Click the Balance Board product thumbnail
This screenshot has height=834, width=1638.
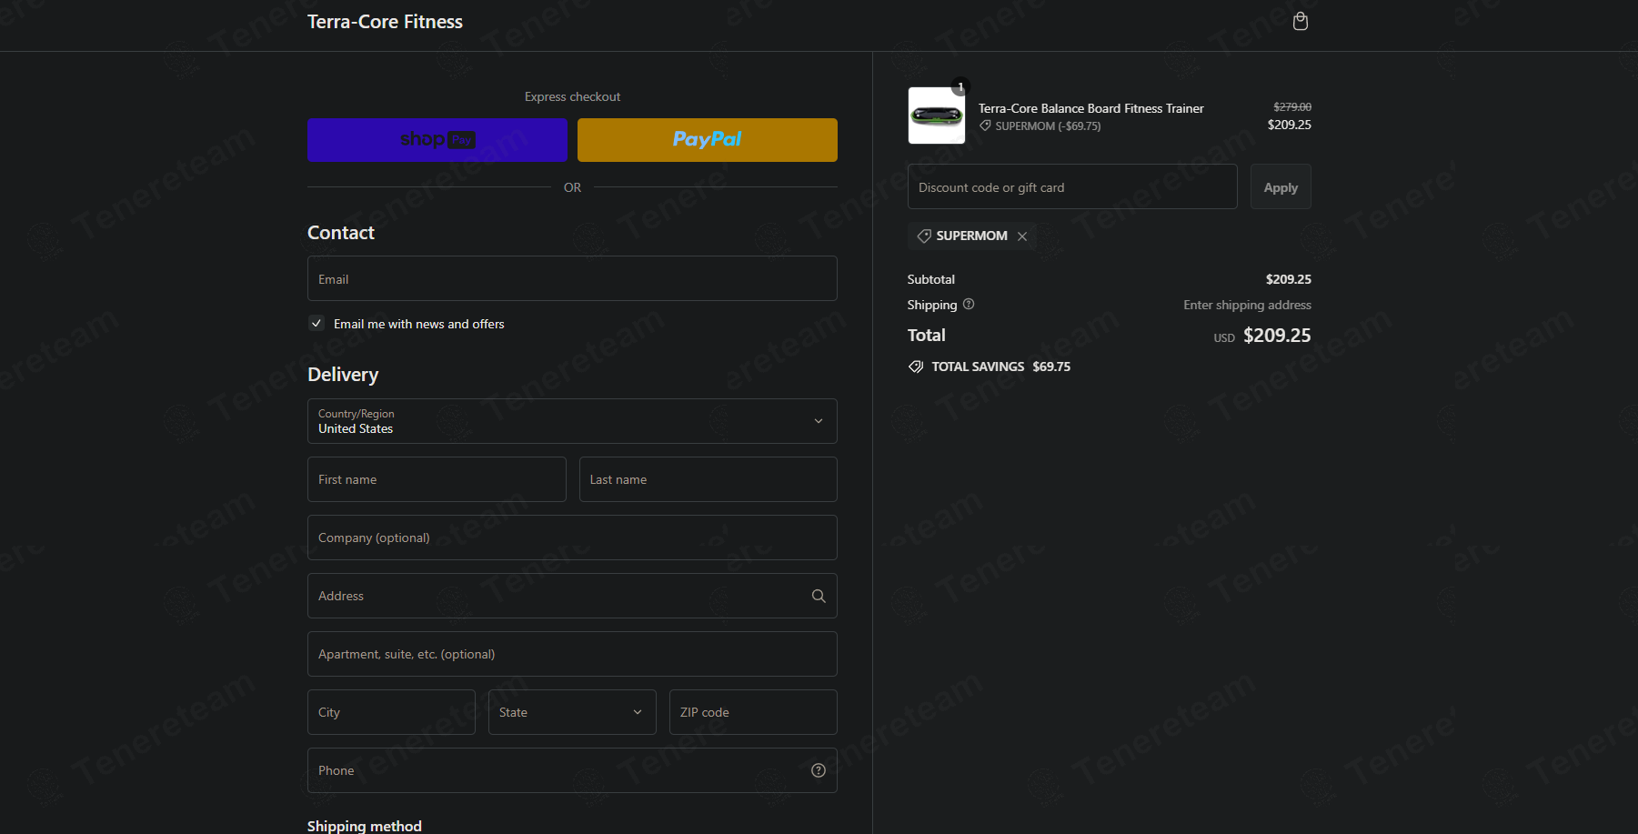[937, 116]
